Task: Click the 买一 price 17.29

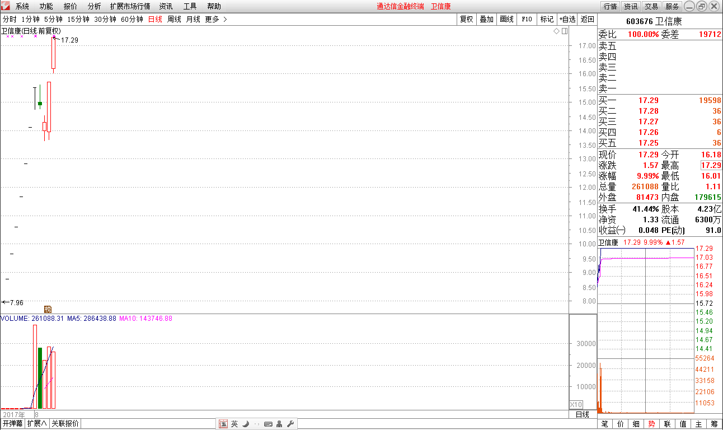Action: pos(649,100)
